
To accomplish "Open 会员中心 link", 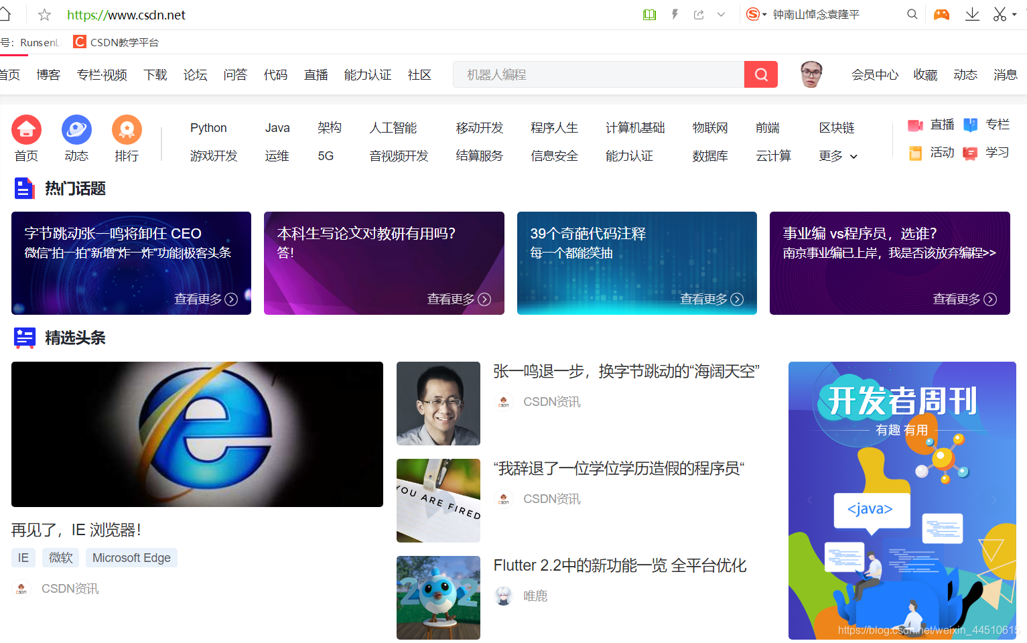I will (x=875, y=75).
